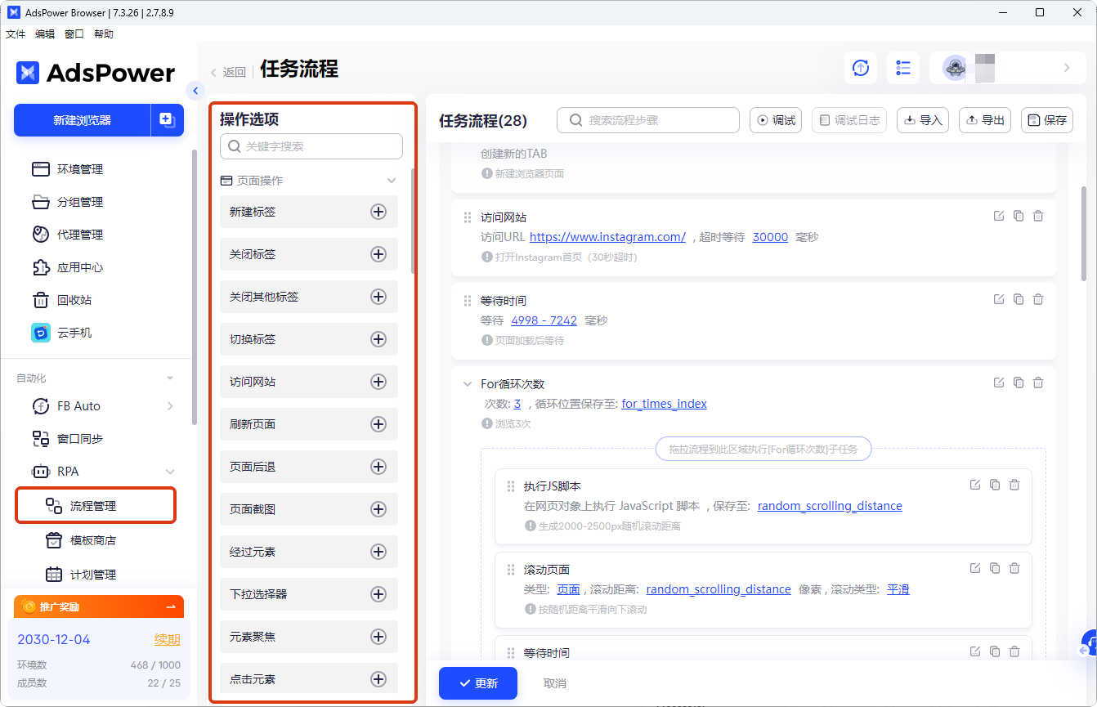The image size is (1097, 707).
Task: Collapse the For循环次数 block
Action: (x=467, y=383)
